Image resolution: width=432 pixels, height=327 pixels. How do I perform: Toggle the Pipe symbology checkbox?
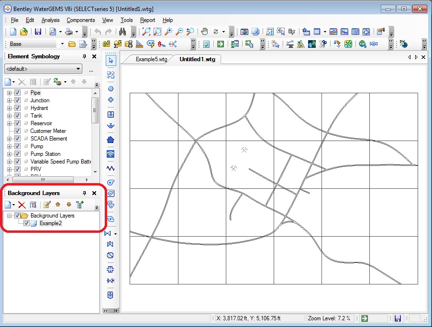pyautogui.click(x=17, y=93)
